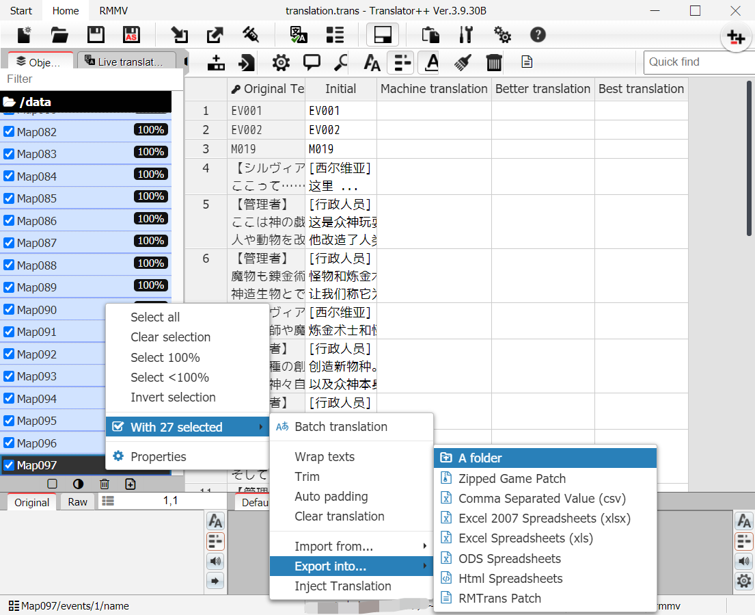Uncheck the Map082 checkbox
Viewport: 755px width, 615px height.
coord(10,131)
